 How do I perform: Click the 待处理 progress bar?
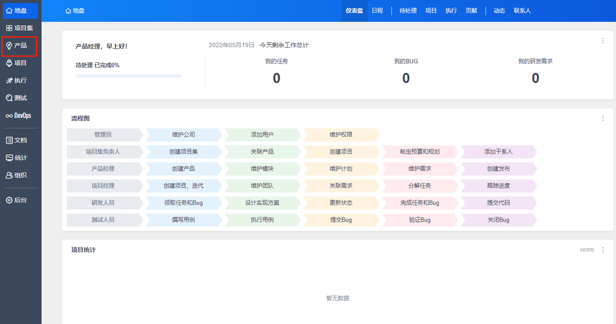click(128, 76)
